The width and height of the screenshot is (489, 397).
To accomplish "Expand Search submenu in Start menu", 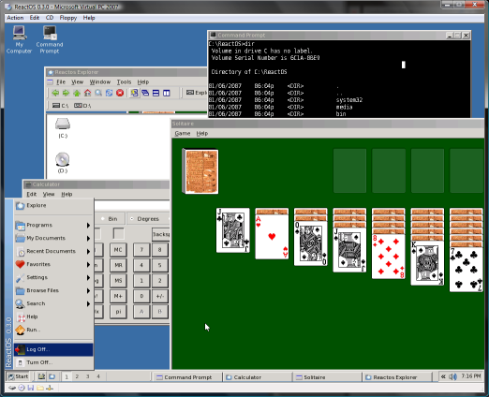I will (x=53, y=303).
